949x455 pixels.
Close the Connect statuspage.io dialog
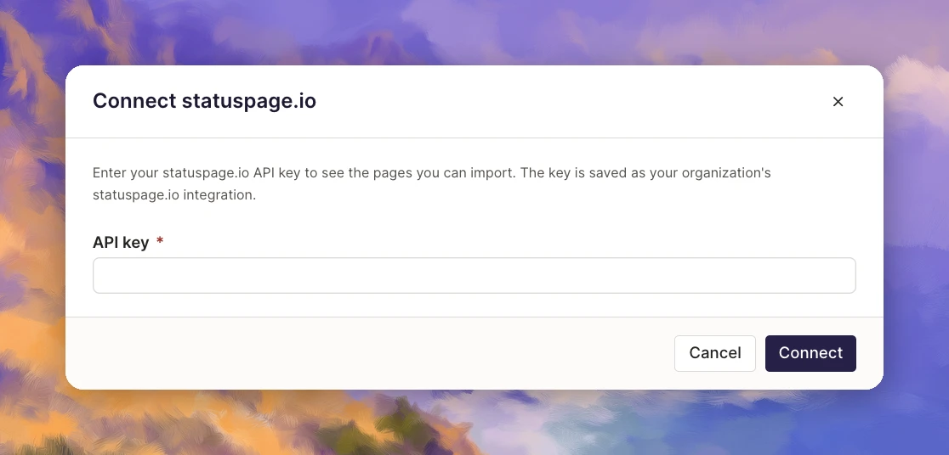[838, 102]
